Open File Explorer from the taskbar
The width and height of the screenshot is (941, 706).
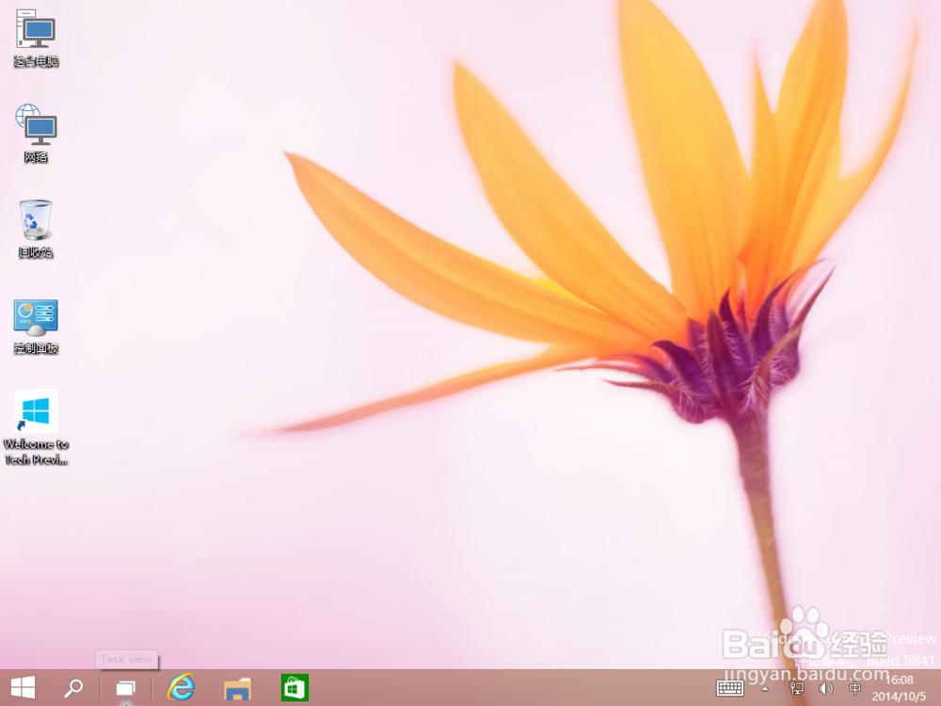236,689
